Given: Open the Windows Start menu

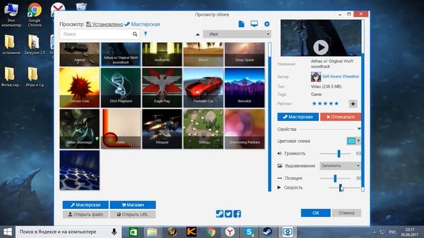Looking at the screenshot, I should click(x=7, y=232).
